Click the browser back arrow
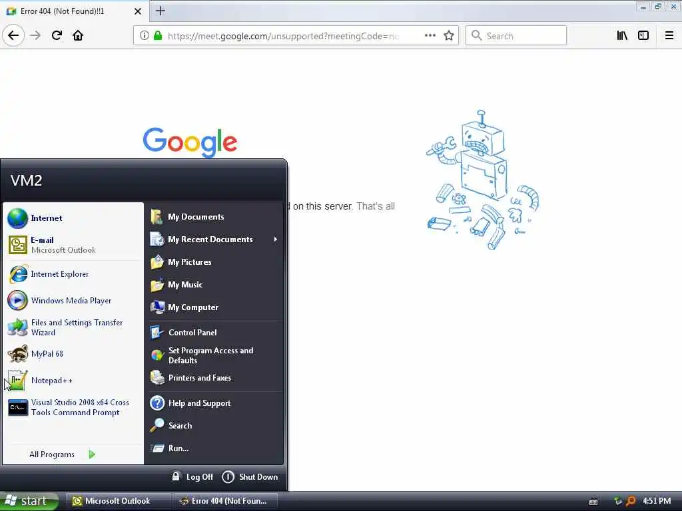 13,35
